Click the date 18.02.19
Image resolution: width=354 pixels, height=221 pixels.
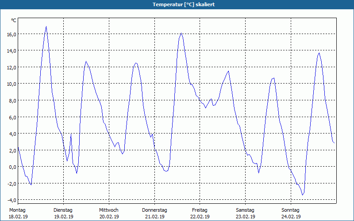[x=18, y=217]
